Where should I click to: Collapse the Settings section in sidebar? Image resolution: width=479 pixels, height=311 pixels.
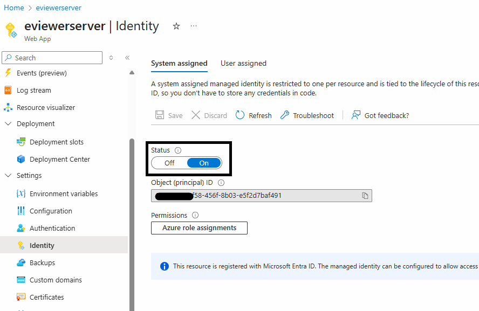click(x=8, y=176)
